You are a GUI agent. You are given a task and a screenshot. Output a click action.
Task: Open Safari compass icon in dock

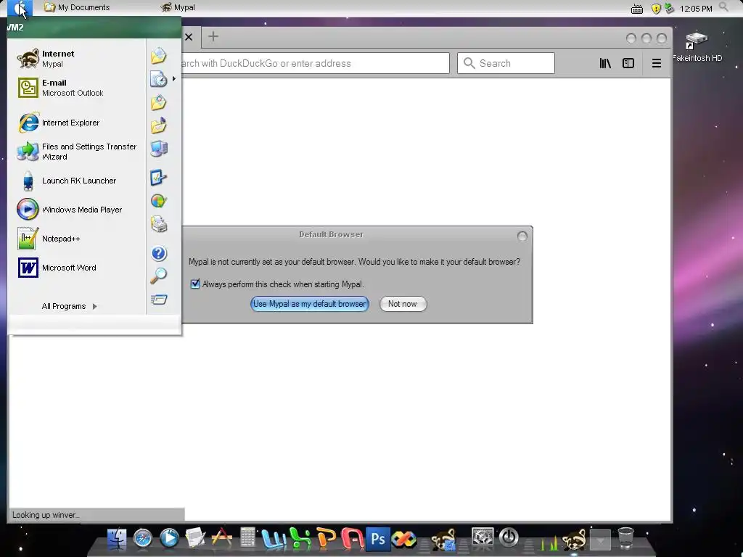click(x=143, y=539)
